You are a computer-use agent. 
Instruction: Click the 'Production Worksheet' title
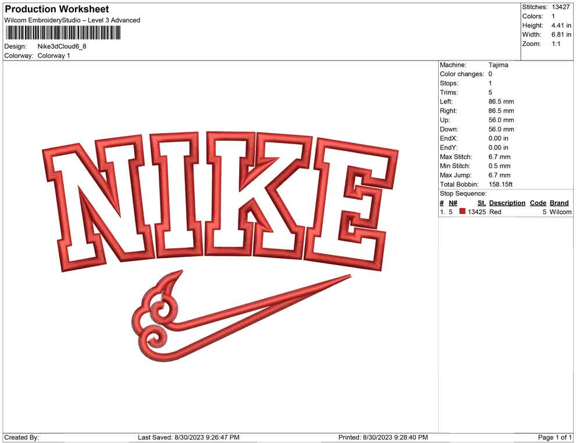pyautogui.click(x=57, y=9)
